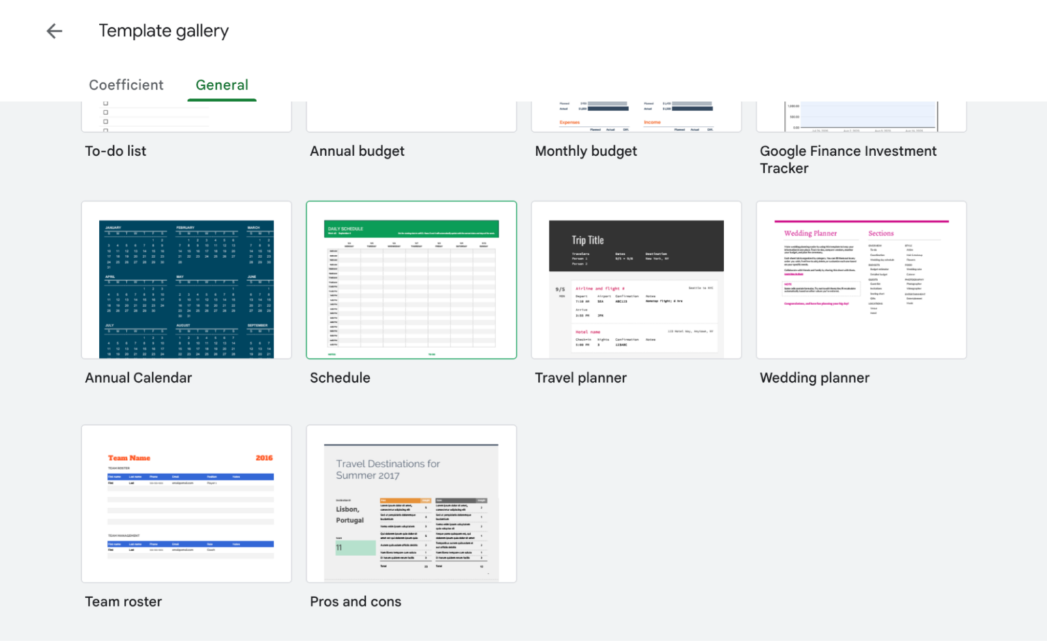1047x641 pixels.
Task: Click the back arrow icon
Action: [x=55, y=31]
